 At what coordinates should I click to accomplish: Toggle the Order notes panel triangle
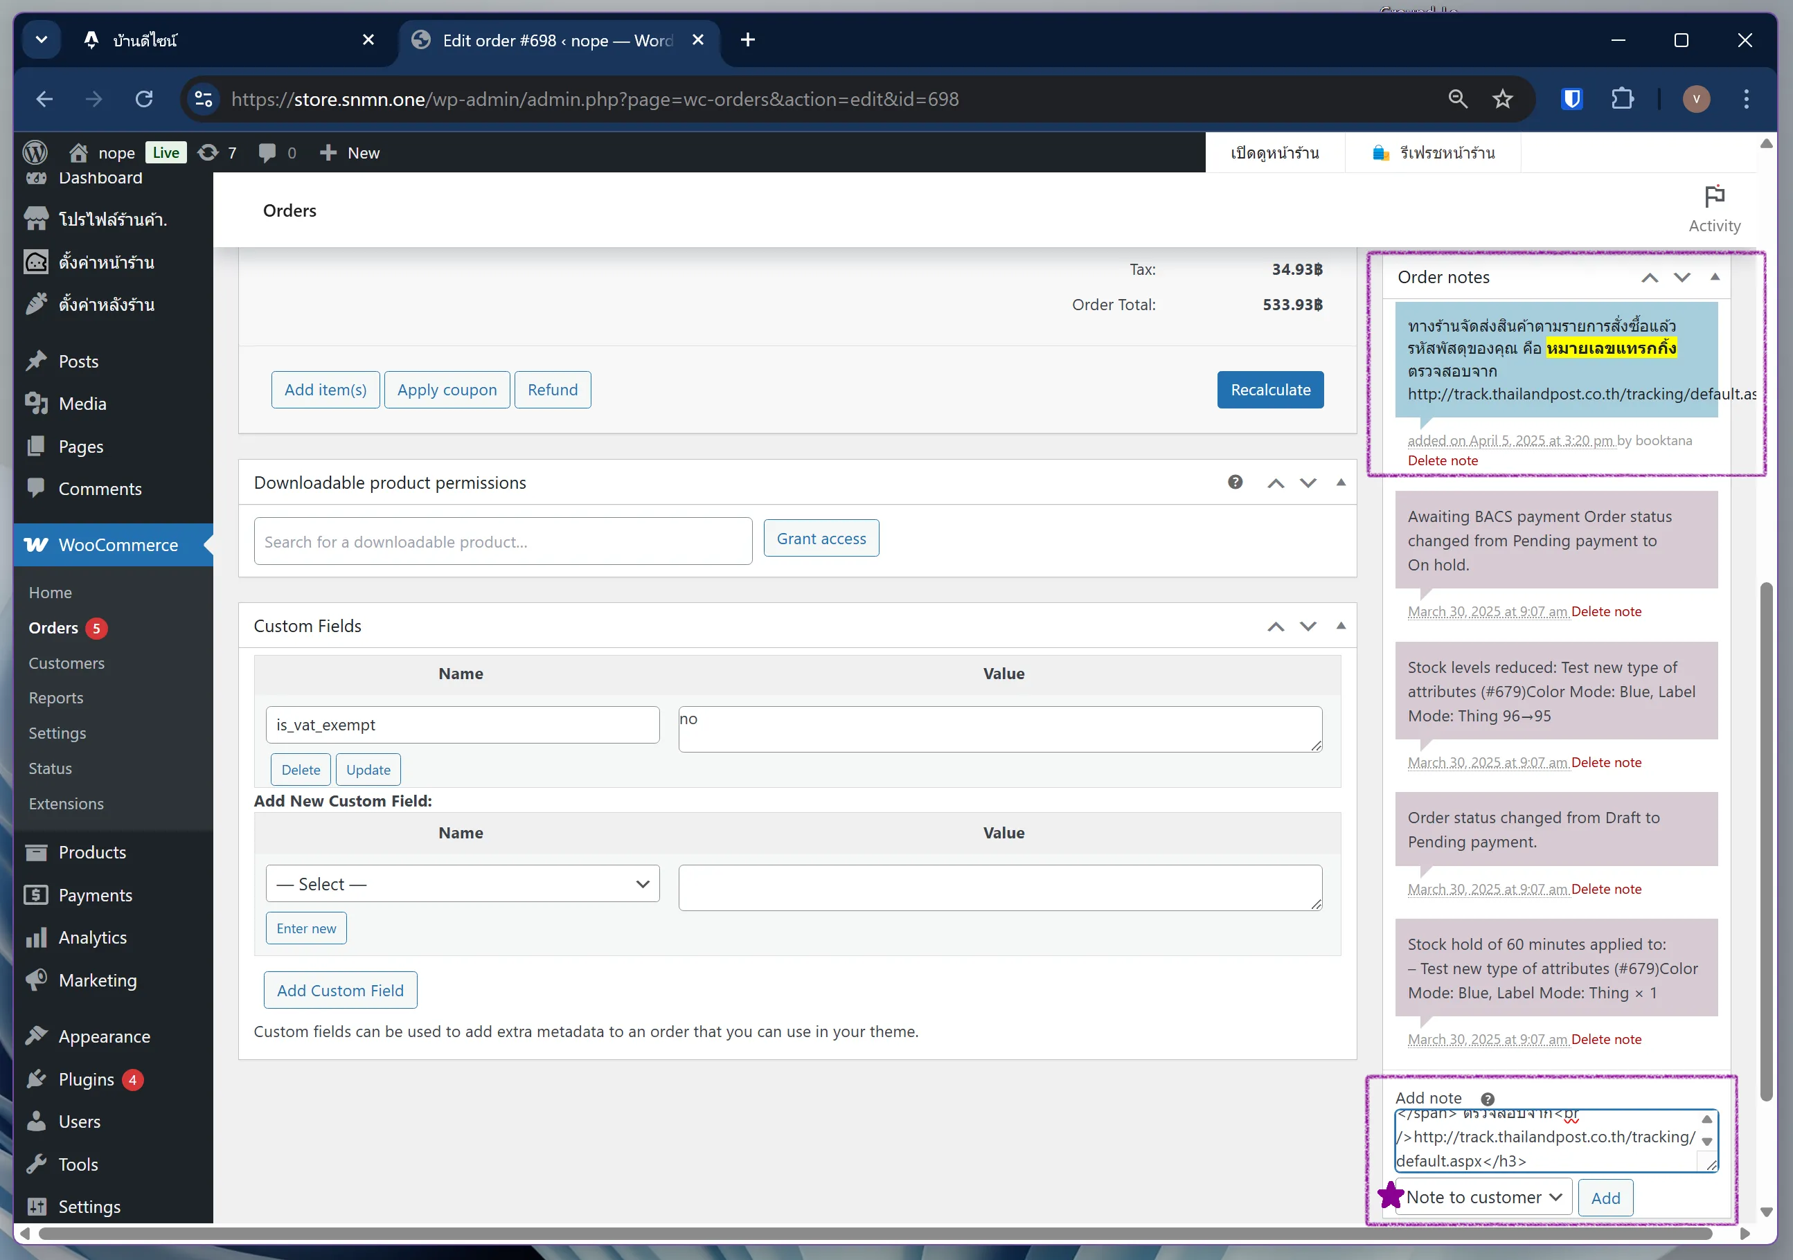1714,277
